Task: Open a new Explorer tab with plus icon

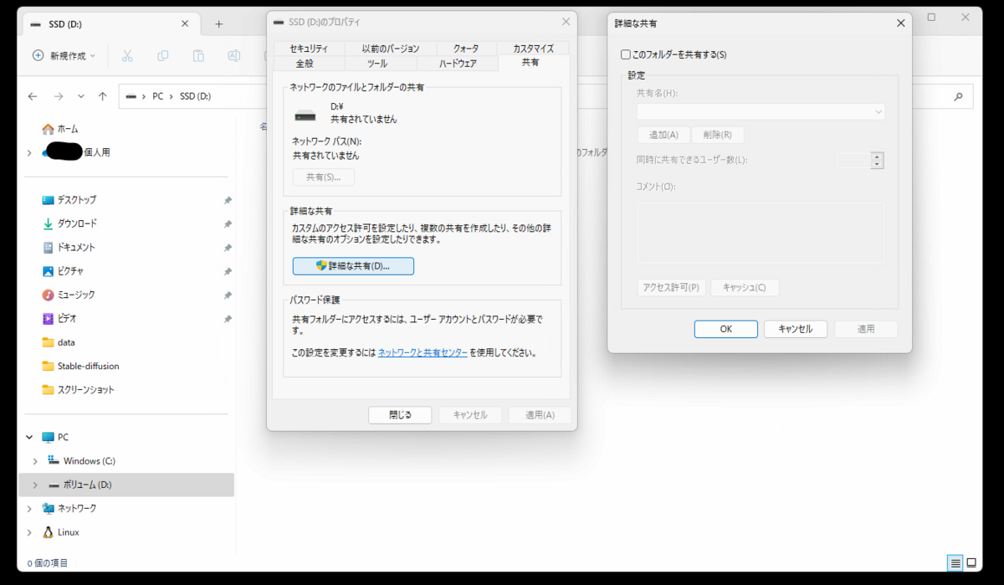Action: tap(219, 24)
